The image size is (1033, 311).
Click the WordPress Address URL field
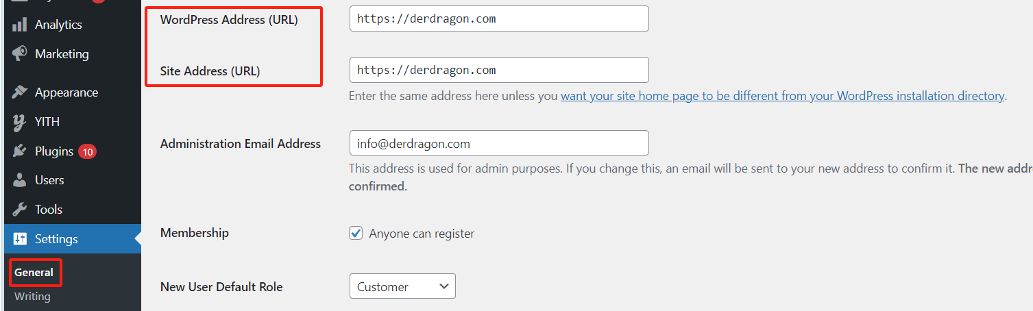[x=498, y=18]
